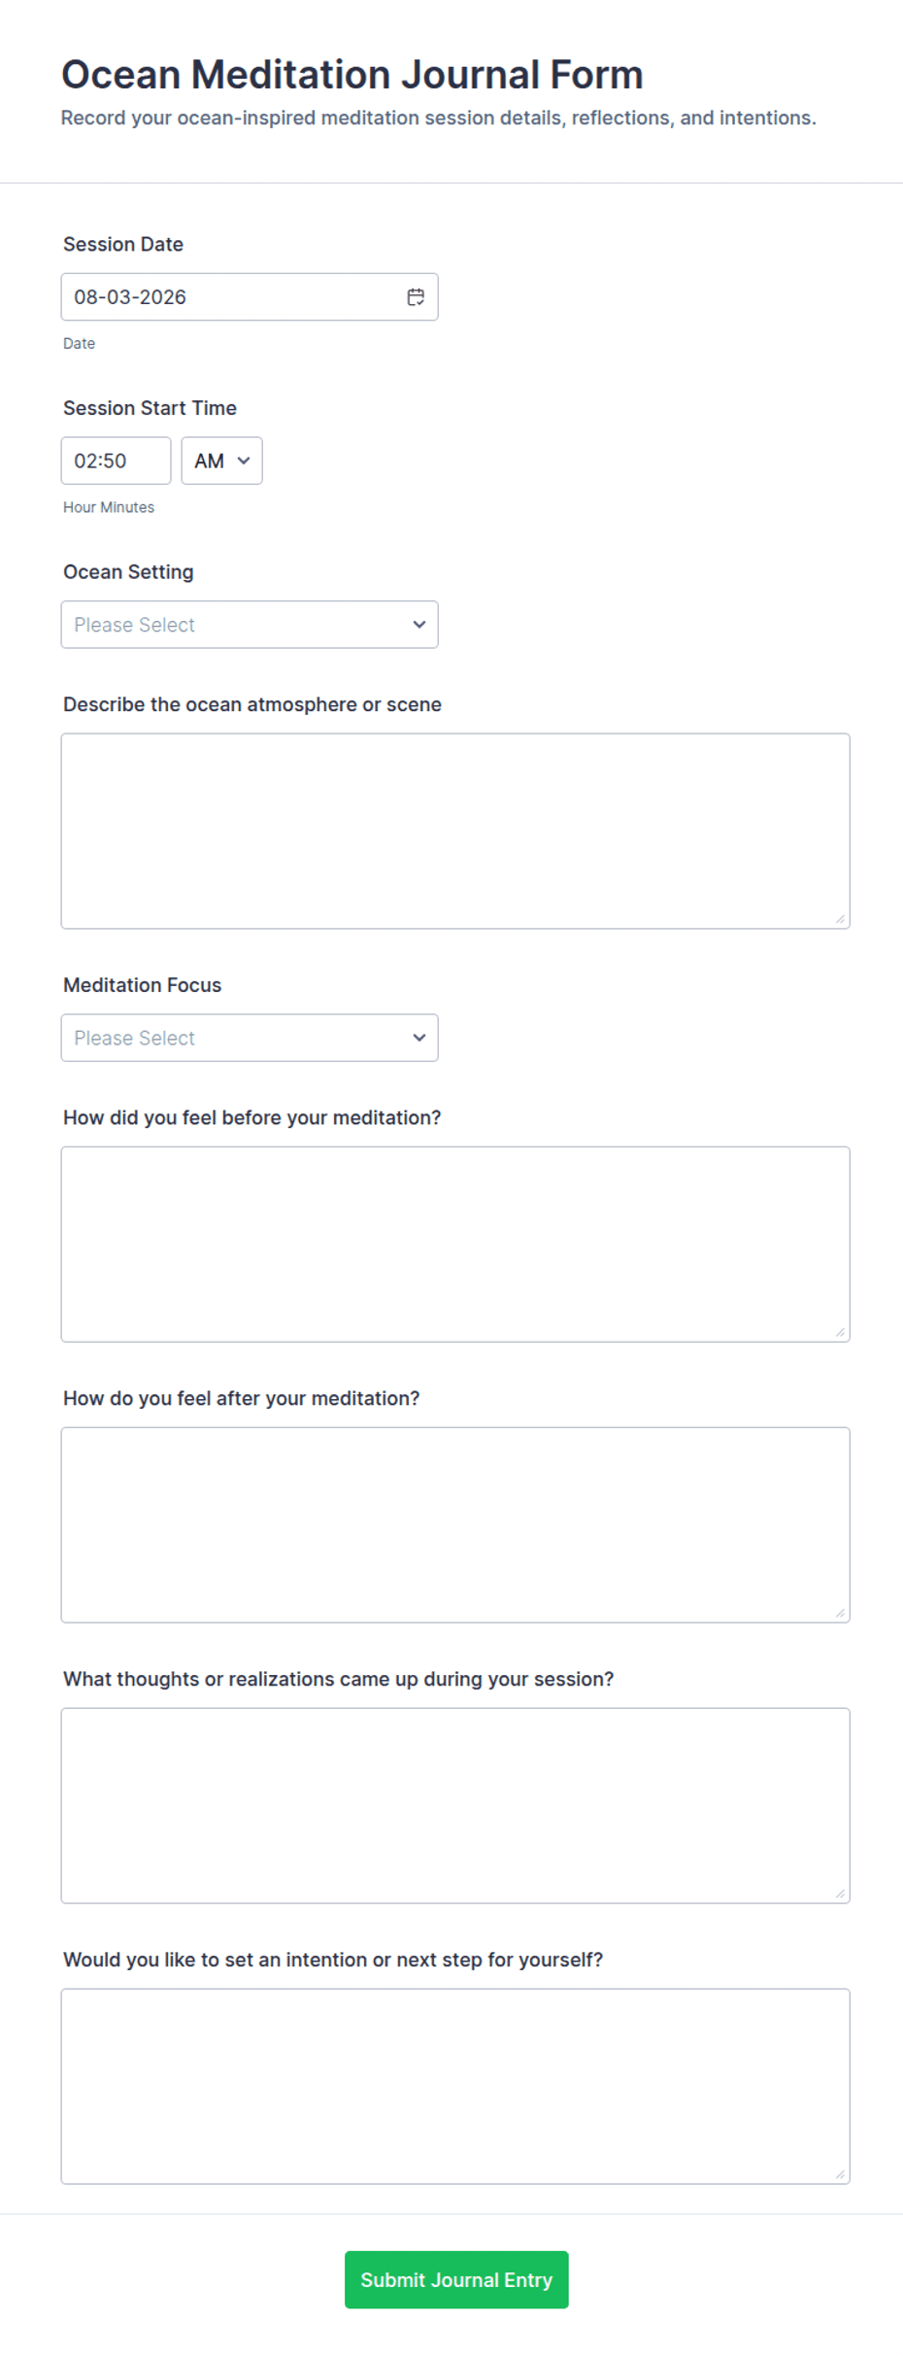Click the Hour Minutes time field
This screenshot has width=903, height=2356.
click(116, 461)
